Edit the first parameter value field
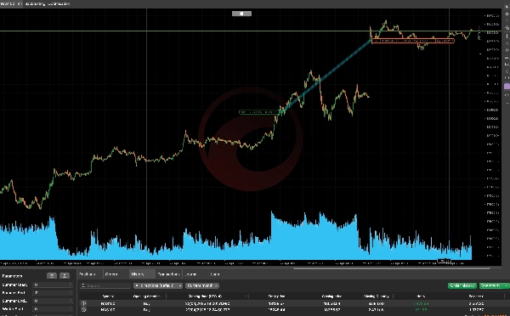 [53, 285]
